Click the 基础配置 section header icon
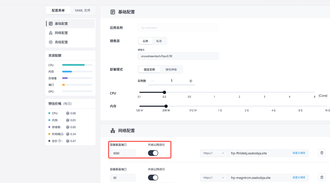Image resolution: width=330 pixels, height=183 pixels. (113, 12)
